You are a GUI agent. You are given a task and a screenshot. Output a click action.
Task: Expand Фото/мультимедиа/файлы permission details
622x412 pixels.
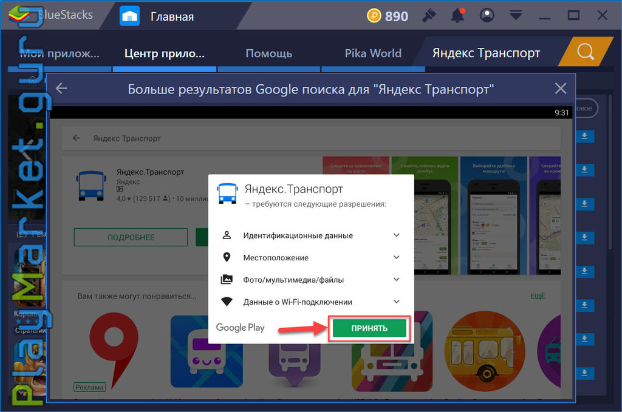[396, 280]
